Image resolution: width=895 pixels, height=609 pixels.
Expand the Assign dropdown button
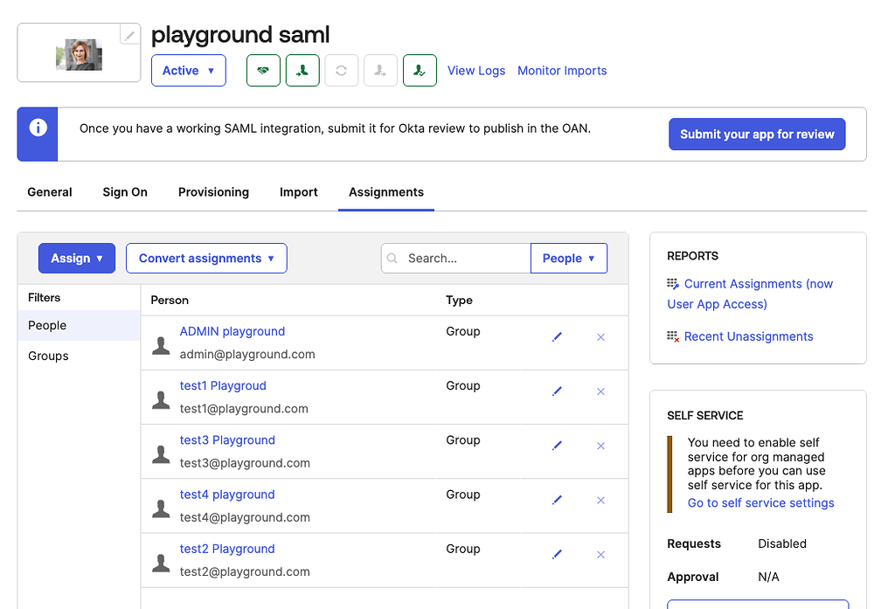click(77, 259)
